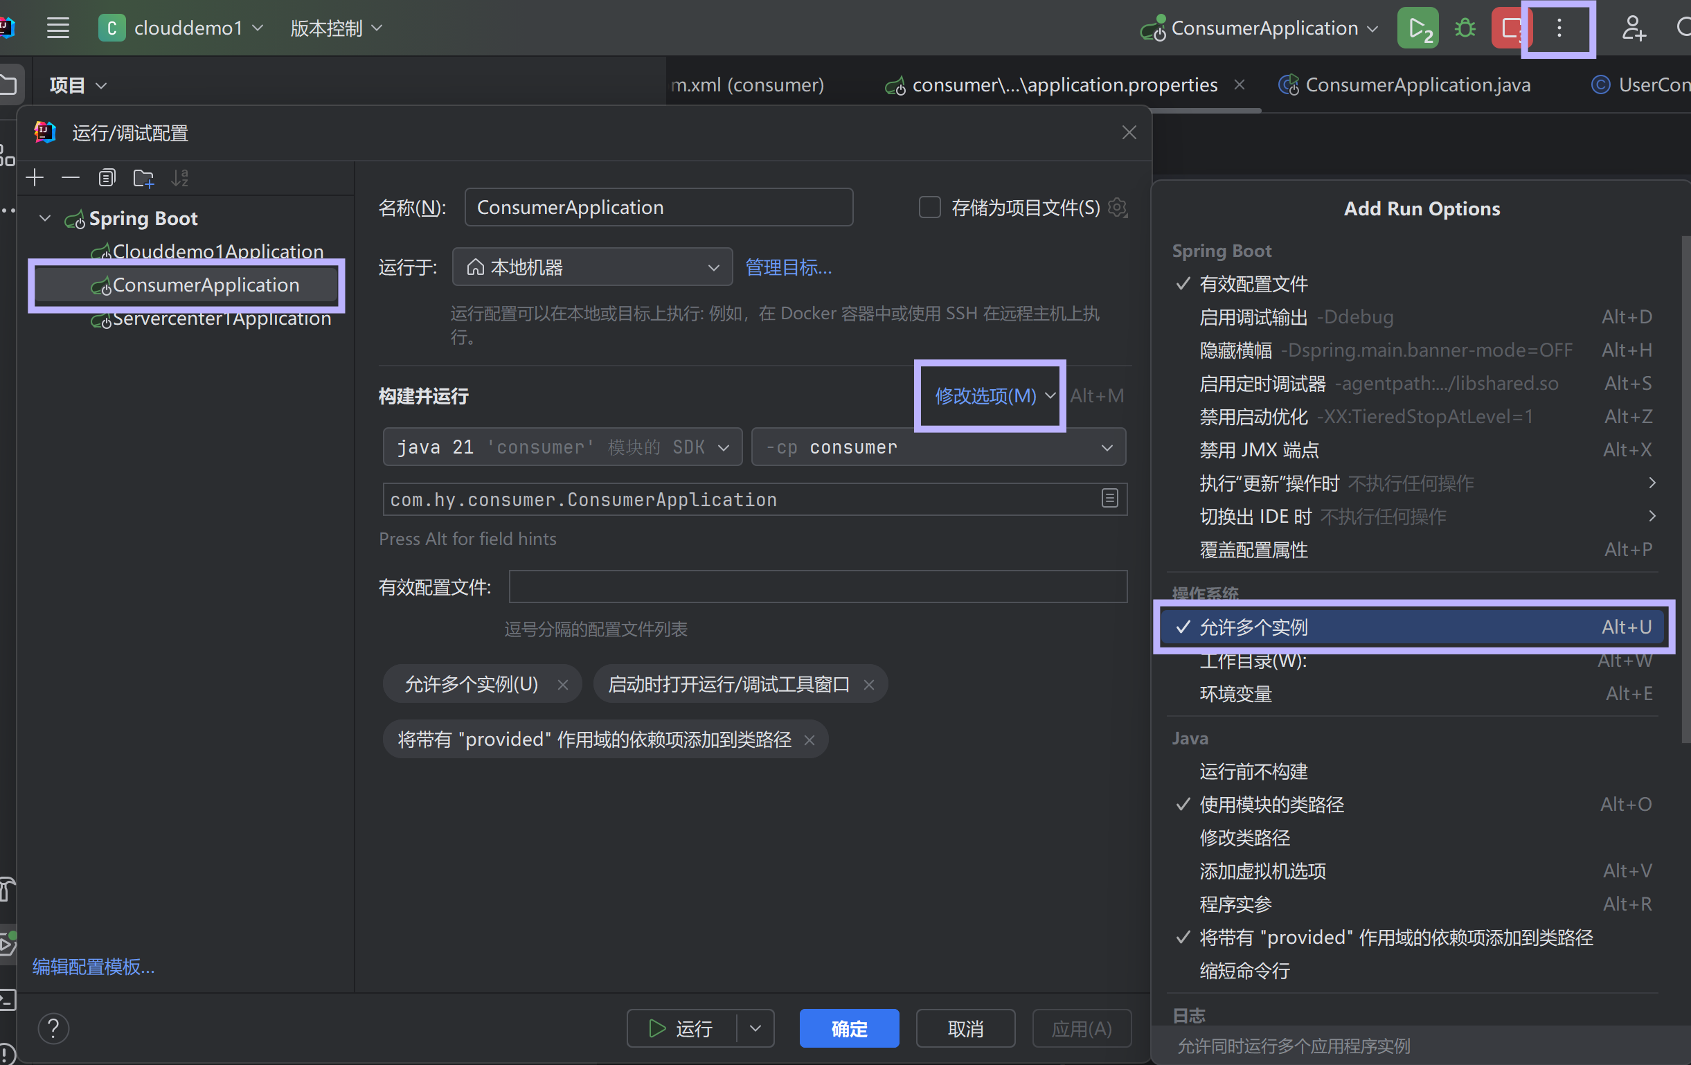Image resolution: width=1691 pixels, height=1065 pixels.
Task: Enable 禁用启动优化 option
Action: coord(1411,417)
